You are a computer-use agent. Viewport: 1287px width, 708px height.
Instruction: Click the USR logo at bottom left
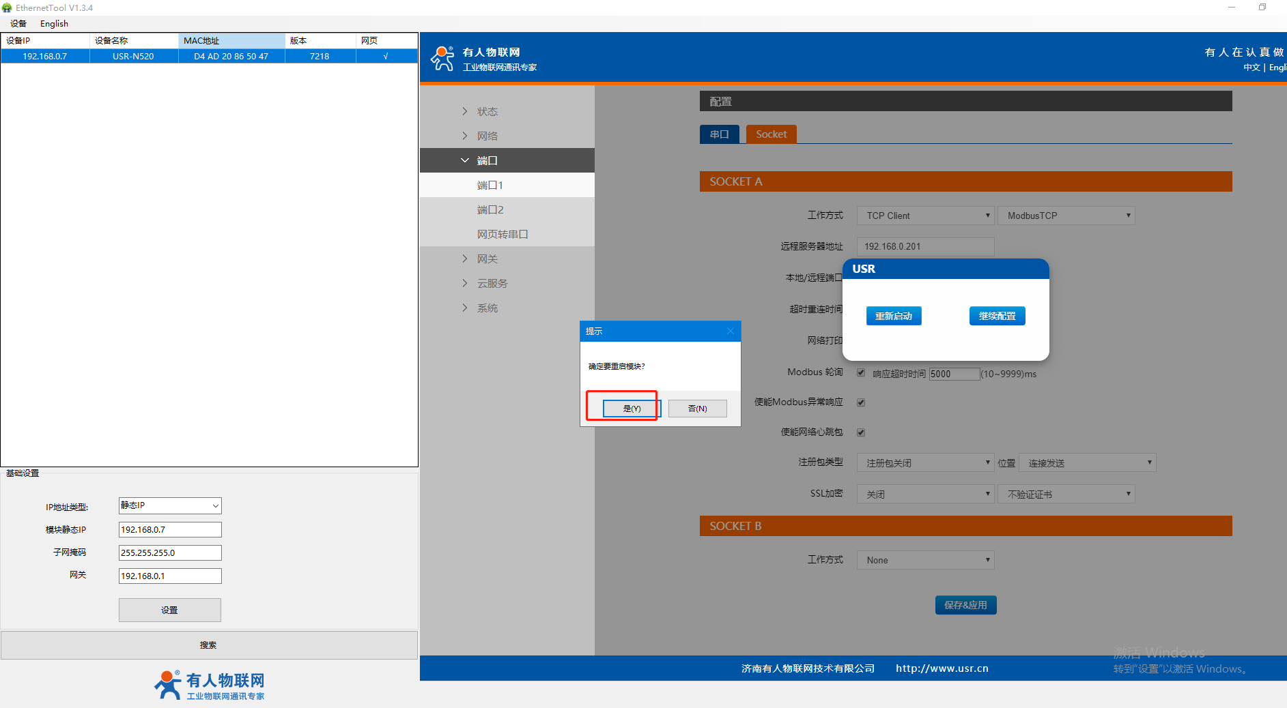pyautogui.click(x=209, y=685)
